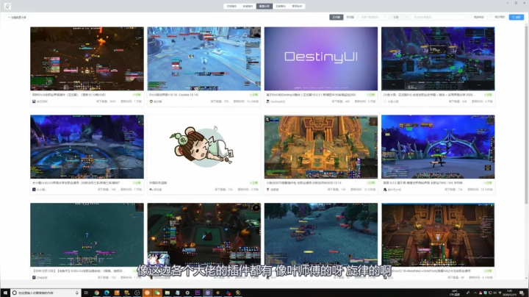Tick the first checkbox right of the search field
Screen dimensions: 529x297
[471, 17]
